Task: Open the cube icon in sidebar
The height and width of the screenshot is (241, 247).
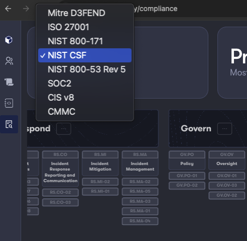Action: 9,40
